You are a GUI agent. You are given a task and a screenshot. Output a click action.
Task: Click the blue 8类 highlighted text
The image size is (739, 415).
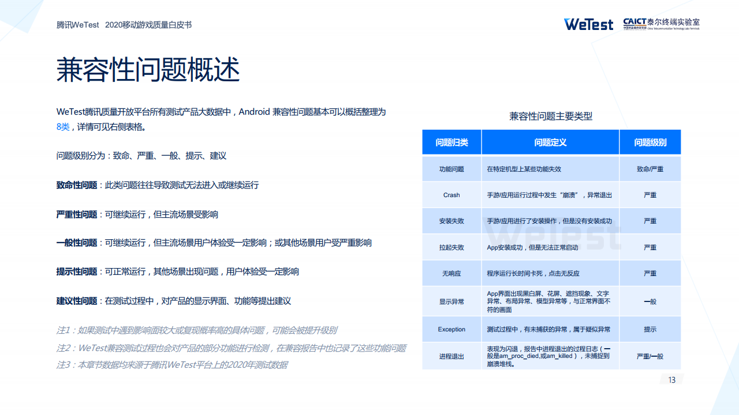[63, 127]
